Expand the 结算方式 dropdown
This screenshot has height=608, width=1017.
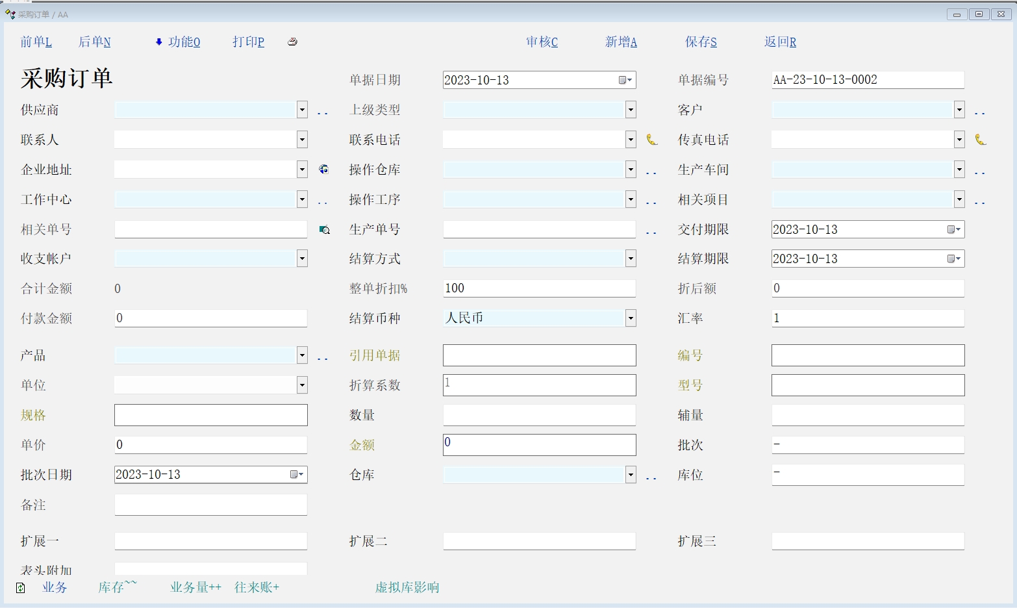630,259
